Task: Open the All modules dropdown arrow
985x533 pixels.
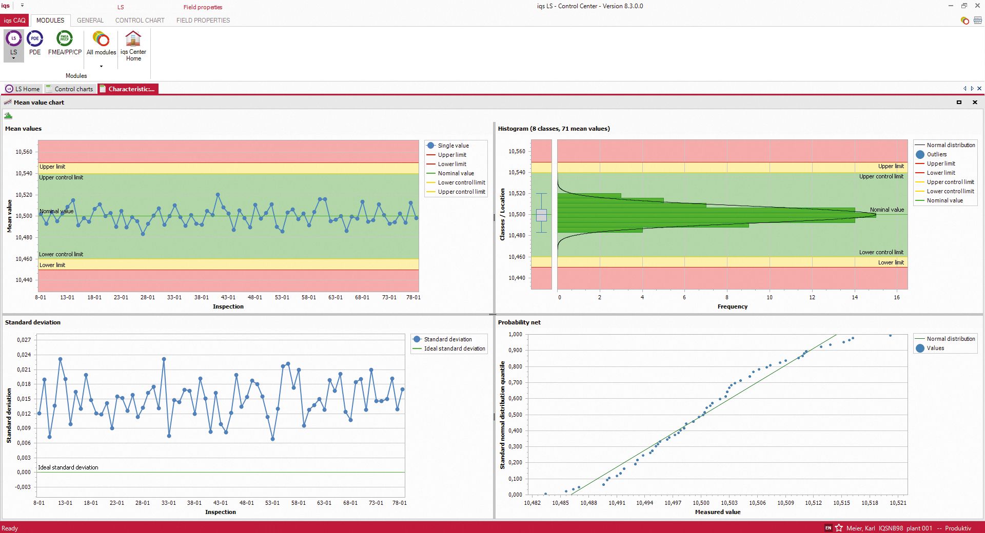Action: [x=101, y=66]
